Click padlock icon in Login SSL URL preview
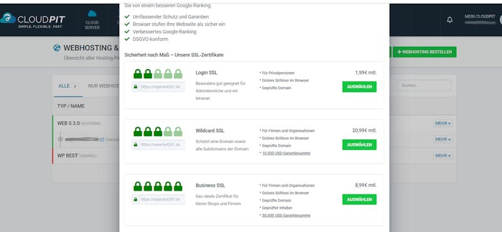 [136, 87]
